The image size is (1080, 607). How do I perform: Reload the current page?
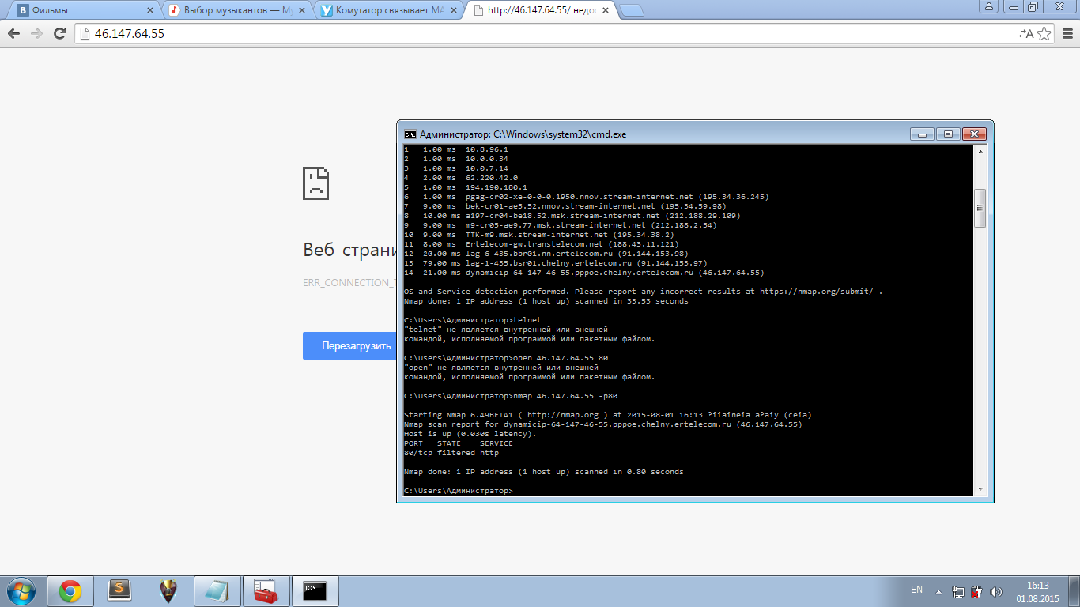59,34
